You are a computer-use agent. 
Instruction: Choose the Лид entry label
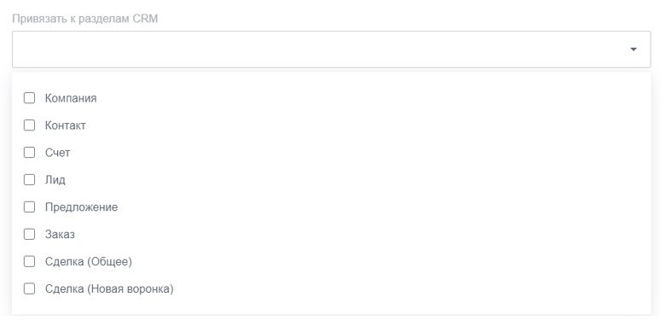tap(55, 180)
